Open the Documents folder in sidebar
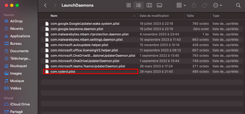 19,51
